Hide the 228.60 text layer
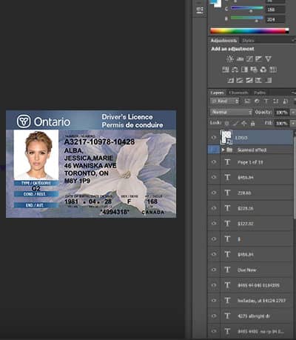 coord(214,193)
